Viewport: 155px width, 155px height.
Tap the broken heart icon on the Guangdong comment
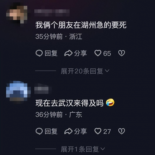point(122,131)
